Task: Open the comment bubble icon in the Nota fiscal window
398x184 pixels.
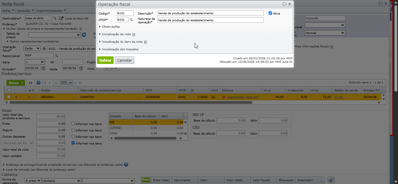Action: click(x=380, y=3)
